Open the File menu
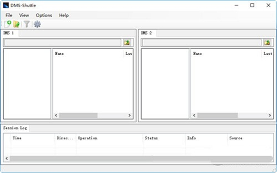This screenshot has height=173, width=277. (x=9, y=15)
